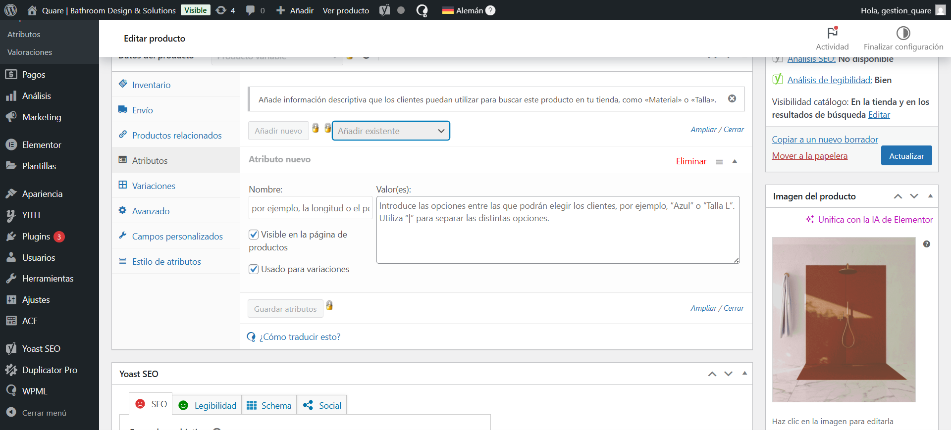Click the lock icon next to Guardar atributos
The height and width of the screenshot is (430, 951).
pyautogui.click(x=329, y=305)
